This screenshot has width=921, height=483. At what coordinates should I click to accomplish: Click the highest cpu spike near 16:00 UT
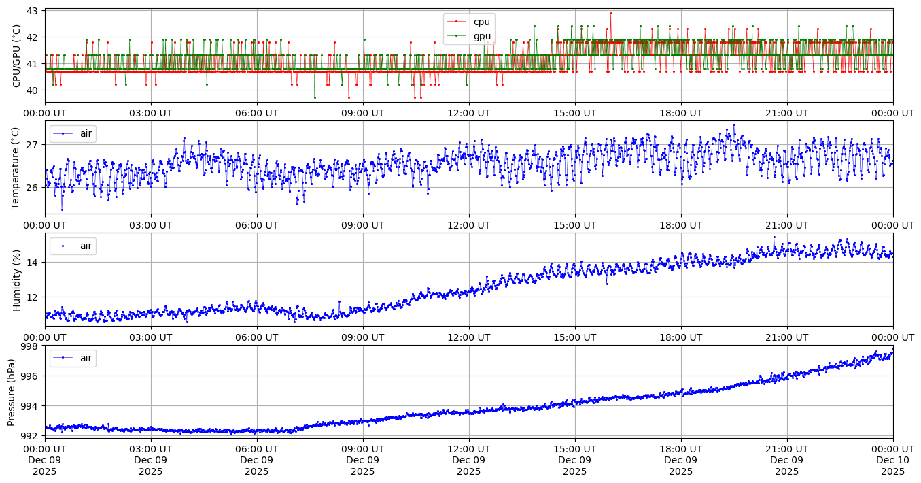point(611,13)
